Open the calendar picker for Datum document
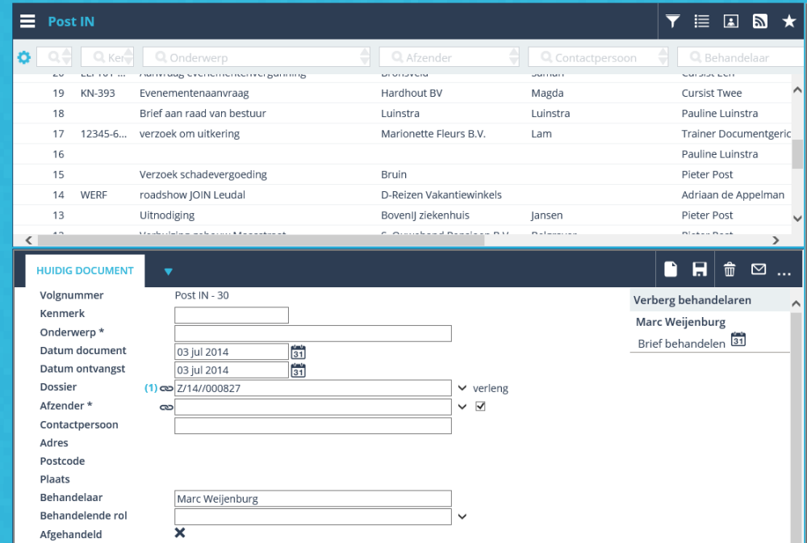The height and width of the screenshot is (543, 807). point(298,351)
